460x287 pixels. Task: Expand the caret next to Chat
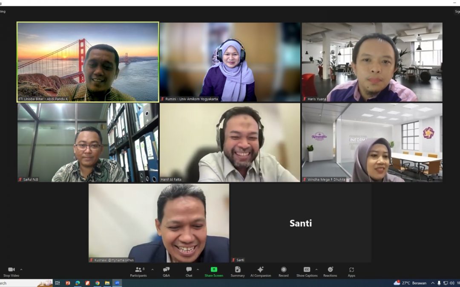198,270
